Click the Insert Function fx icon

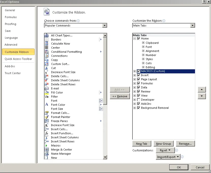tap(47, 133)
